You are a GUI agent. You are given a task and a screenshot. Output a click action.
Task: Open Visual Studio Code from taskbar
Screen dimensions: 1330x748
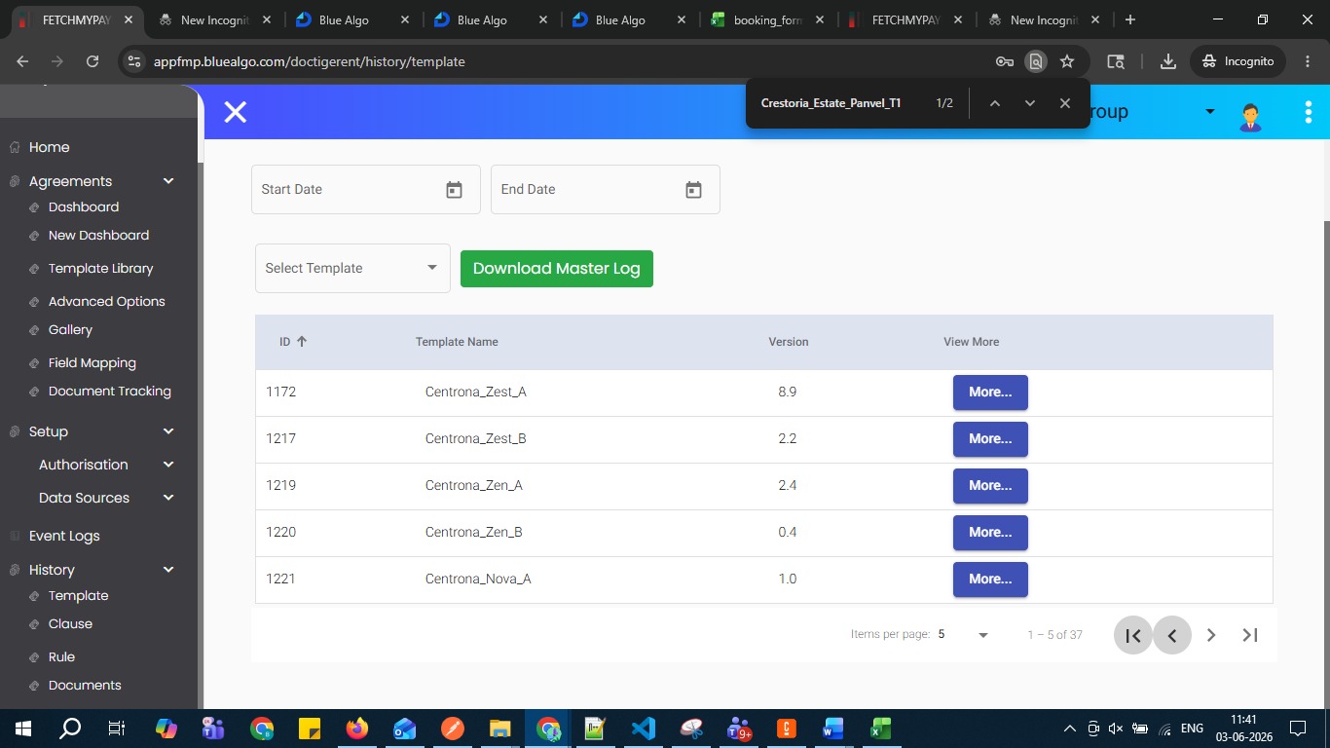[644, 729]
